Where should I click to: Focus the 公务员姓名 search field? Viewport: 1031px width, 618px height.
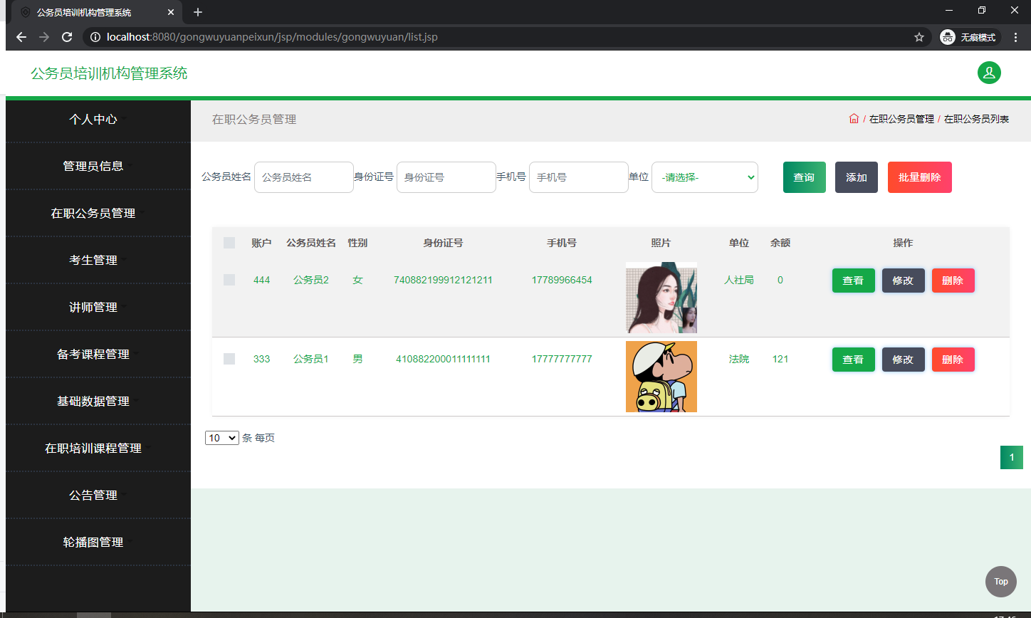pyautogui.click(x=304, y=177)
